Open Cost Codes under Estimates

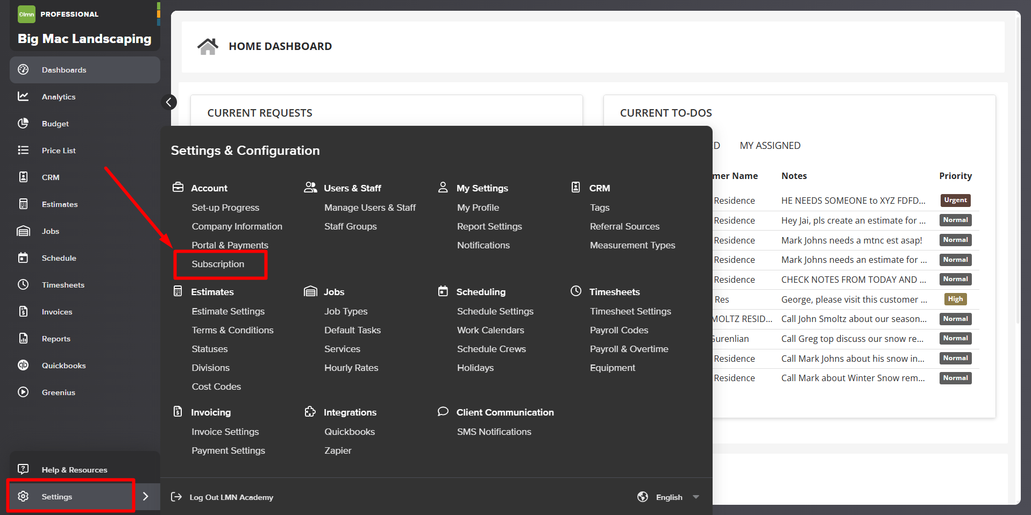216,387
